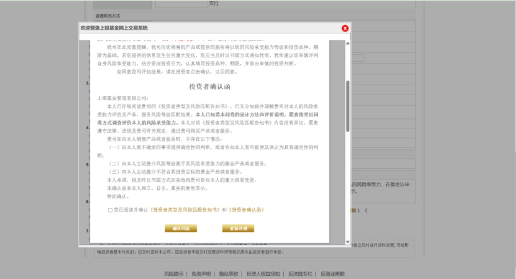Click the scrollbar track below the thumb
This screenshot has width=516, height=279.
(x=347, y=189)
